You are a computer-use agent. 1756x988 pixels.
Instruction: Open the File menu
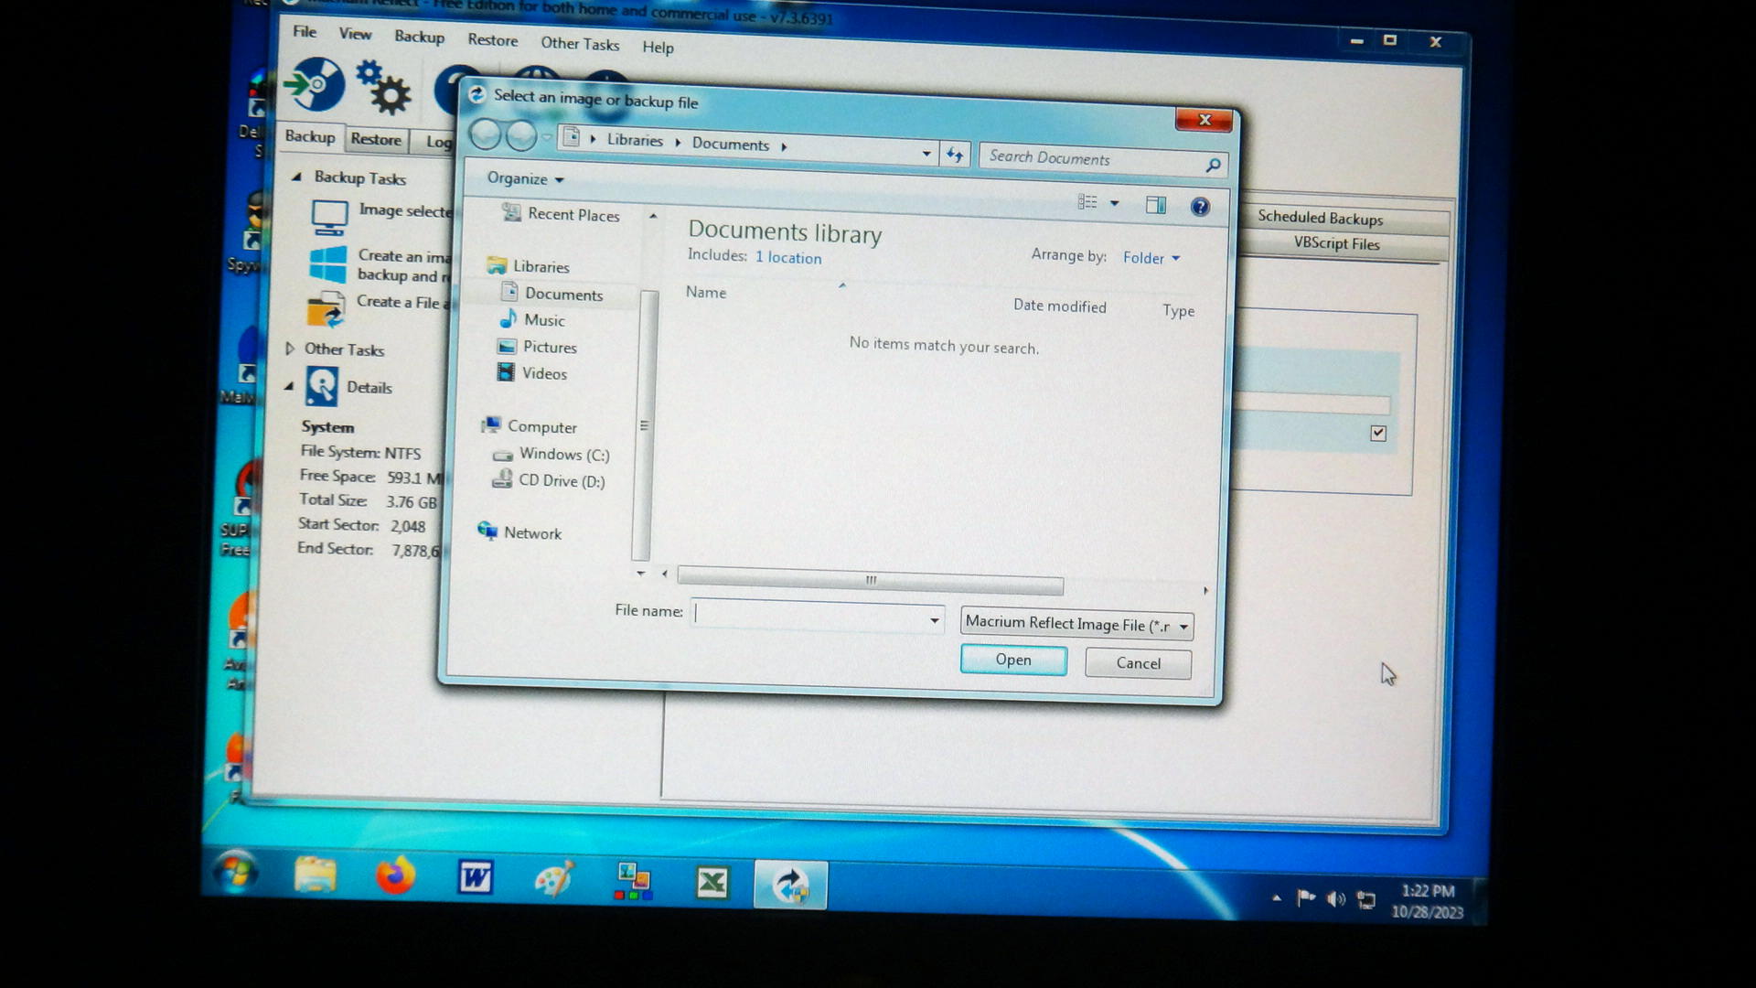pos(305,31)
